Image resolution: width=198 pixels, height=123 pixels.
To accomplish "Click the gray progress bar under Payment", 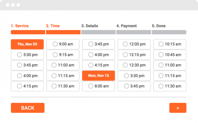I will click(134, 32).
